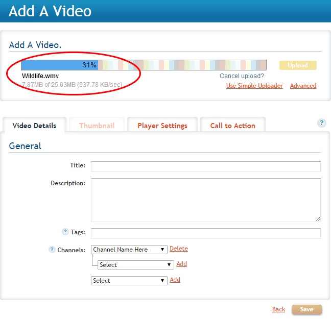Show help for the Tags field
The width and height of the screenshot is (331, 319).
click(x=65, y=232)
